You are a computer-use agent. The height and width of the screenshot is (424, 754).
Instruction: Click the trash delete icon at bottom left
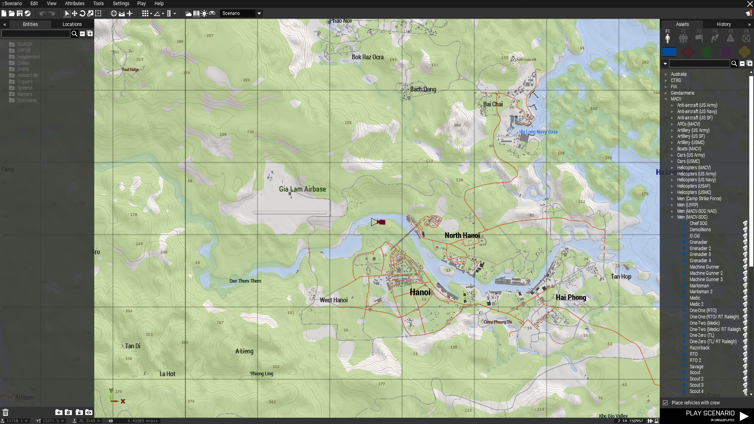tap(6, 412)
